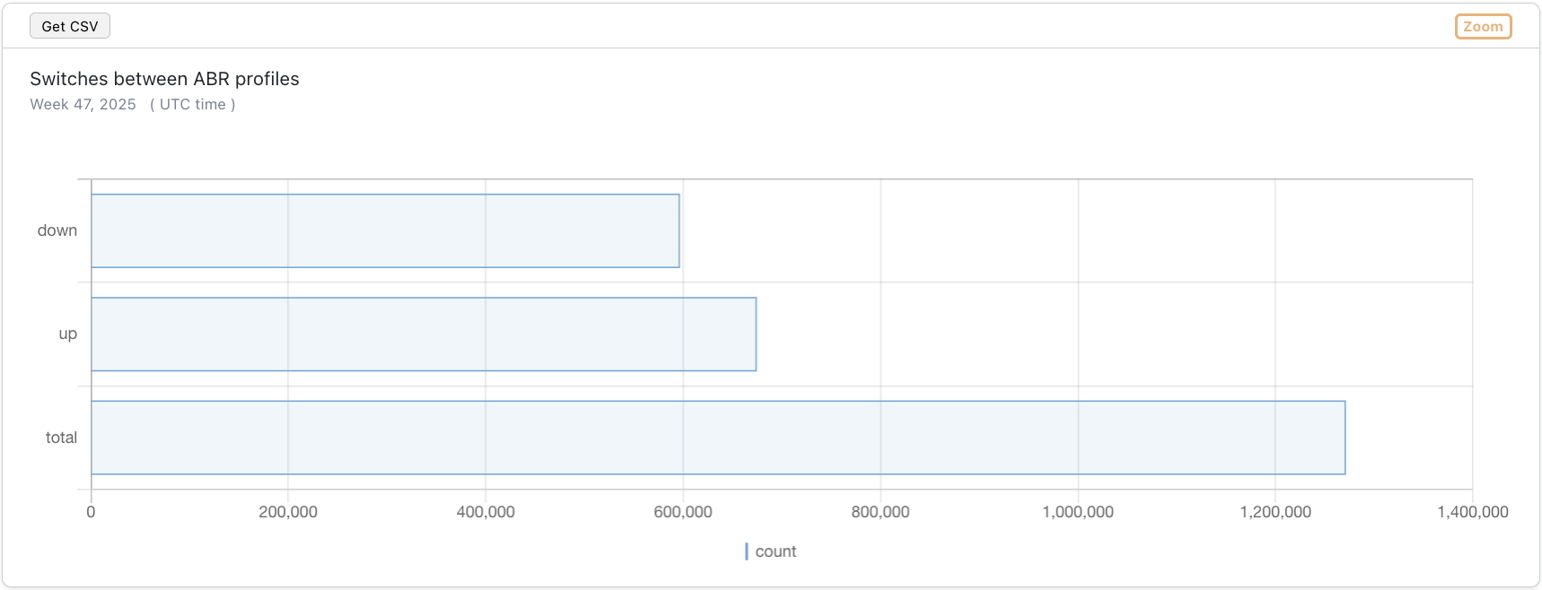Click the 'Week 47, 2025' date text
The width and height of the screenshot is (1542, 590).
point(83,104)
